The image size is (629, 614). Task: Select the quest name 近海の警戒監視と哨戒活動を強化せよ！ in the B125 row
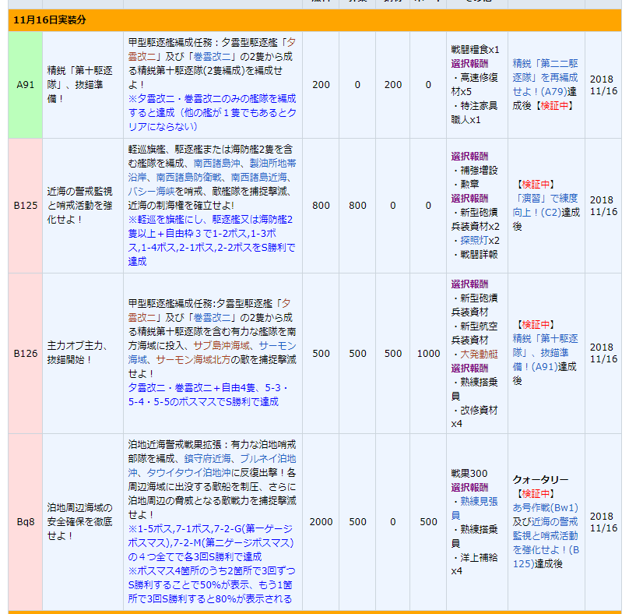(80, 206)
